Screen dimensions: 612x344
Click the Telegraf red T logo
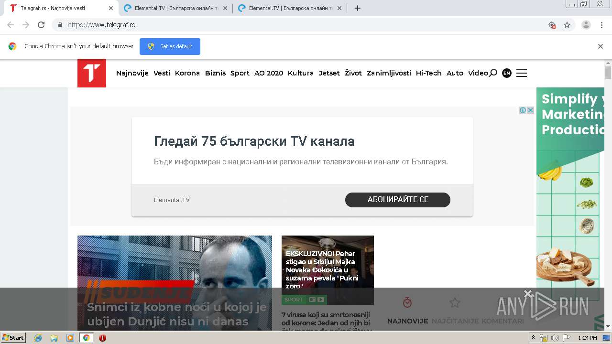tap(92, 73)
